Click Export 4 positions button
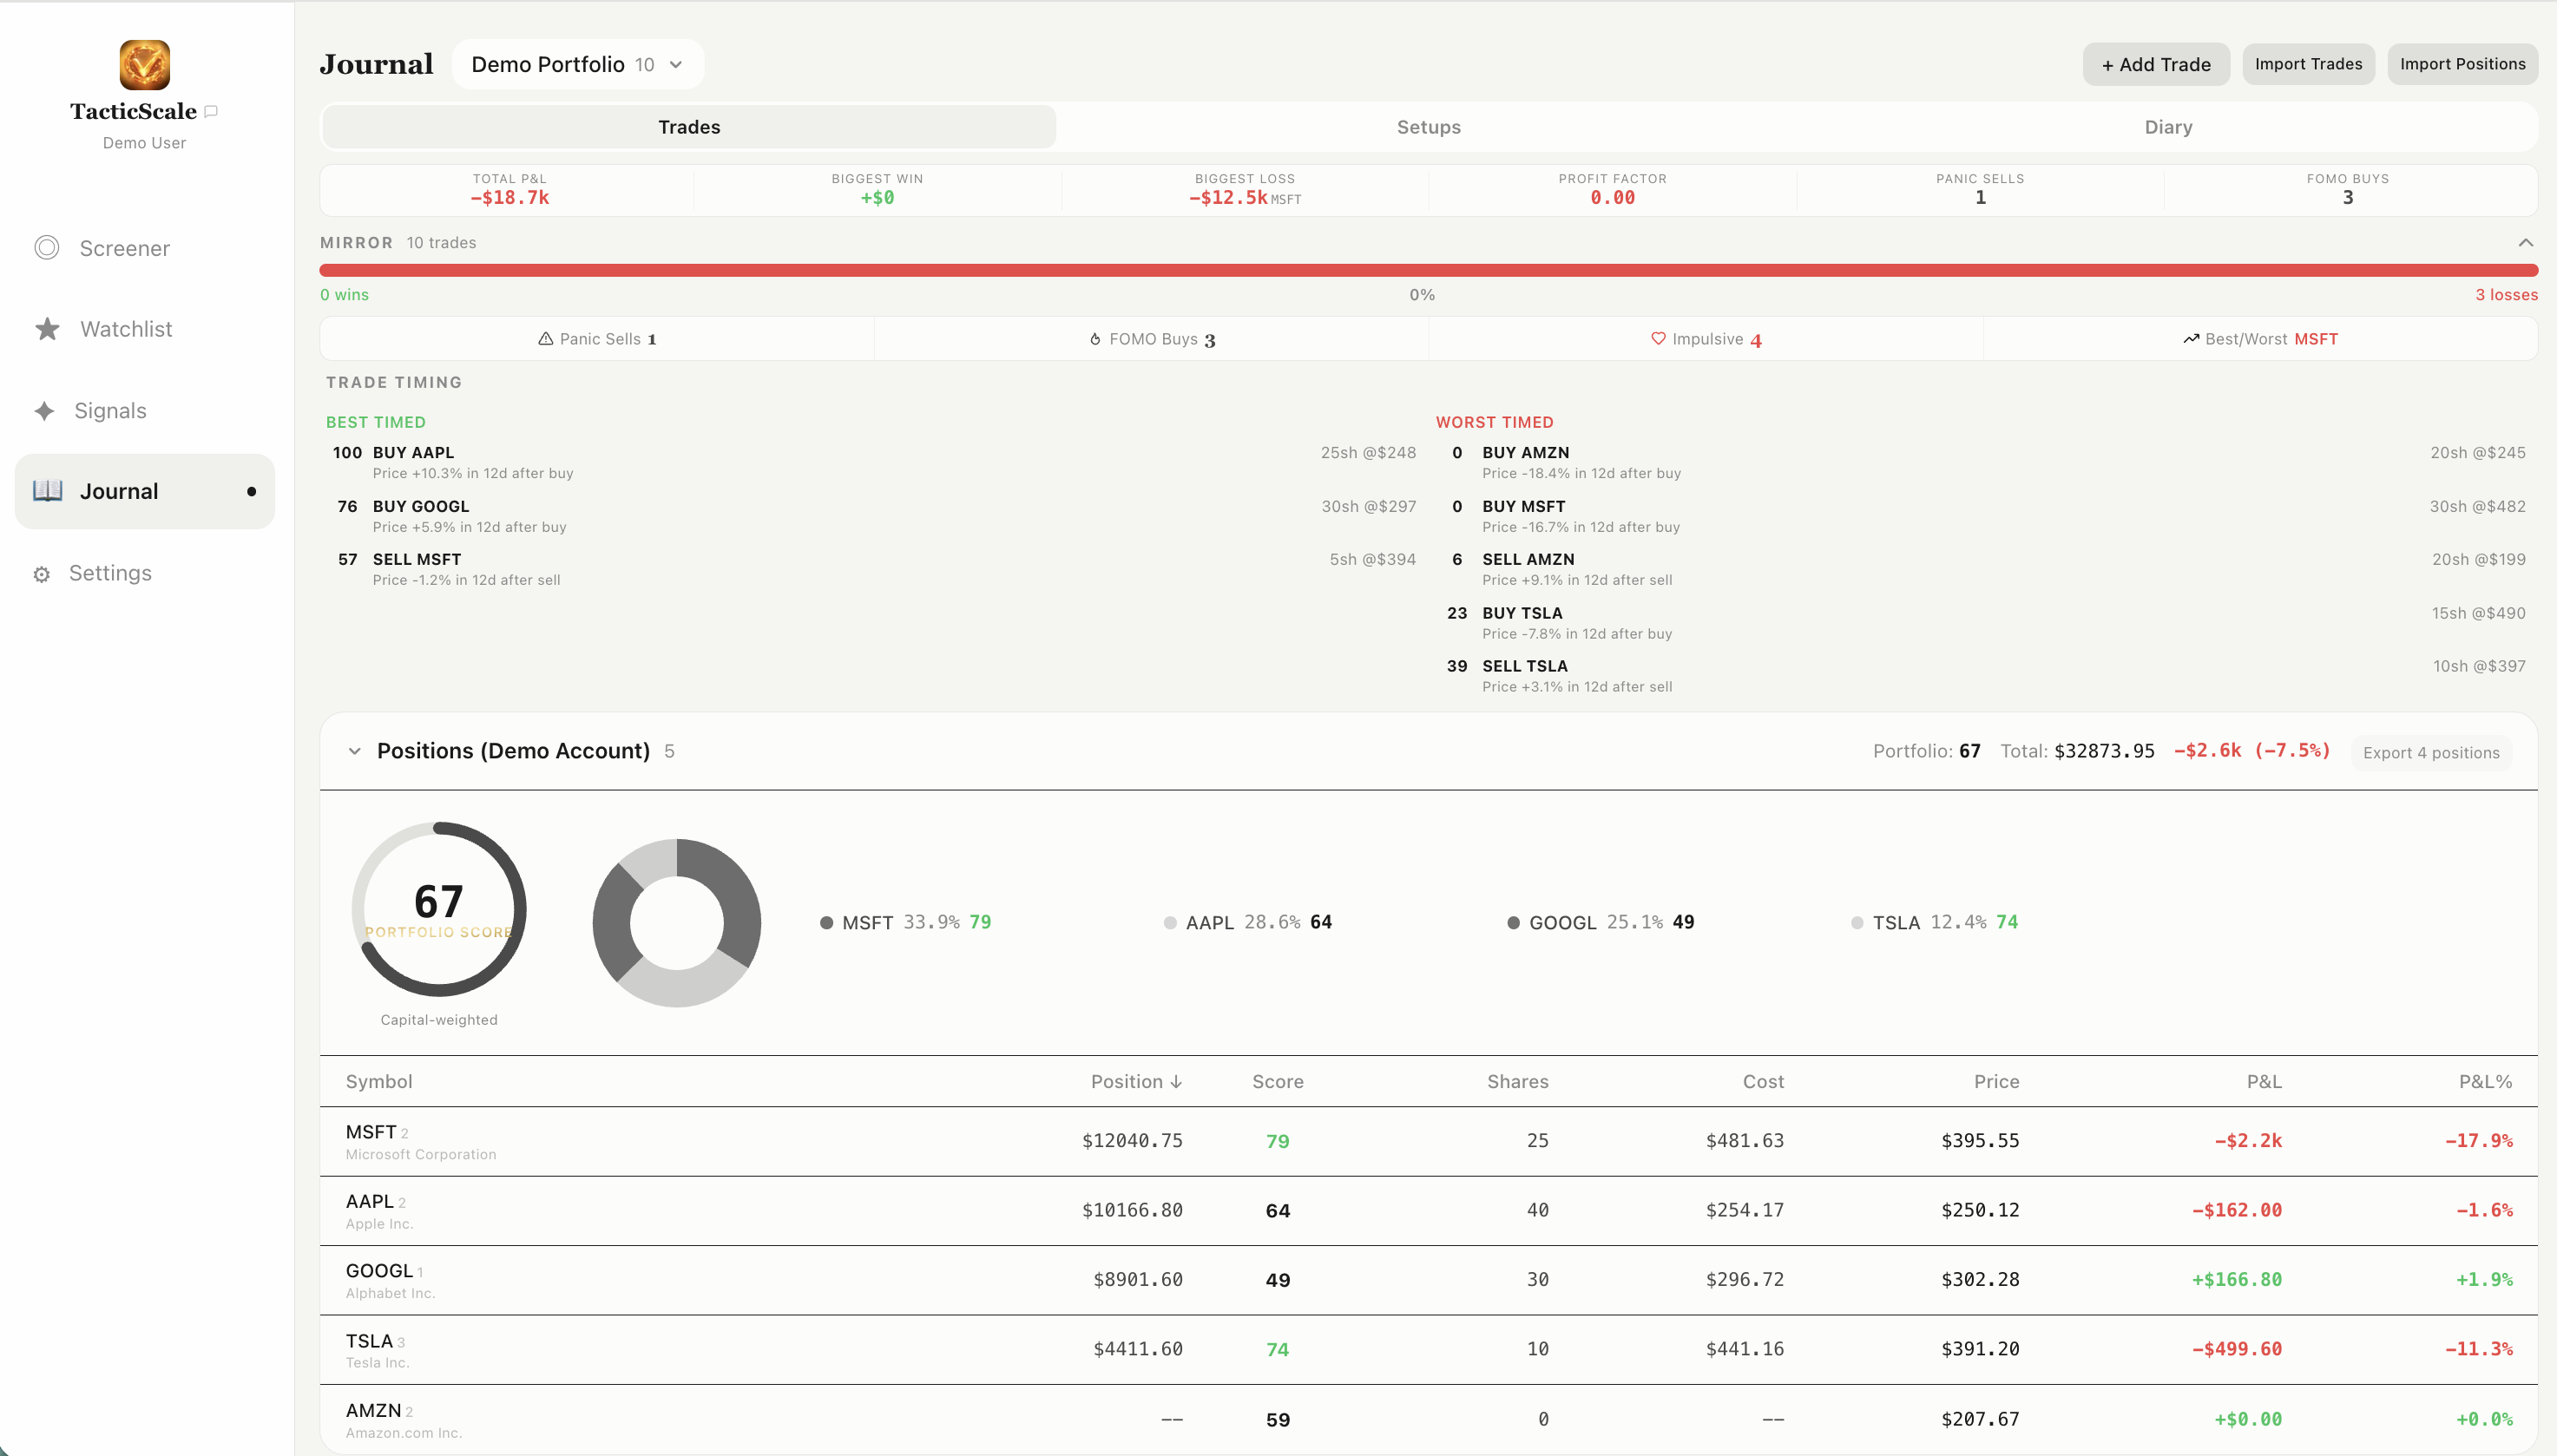This screenshot has height=1456, width=2557. pos(2430,753)
